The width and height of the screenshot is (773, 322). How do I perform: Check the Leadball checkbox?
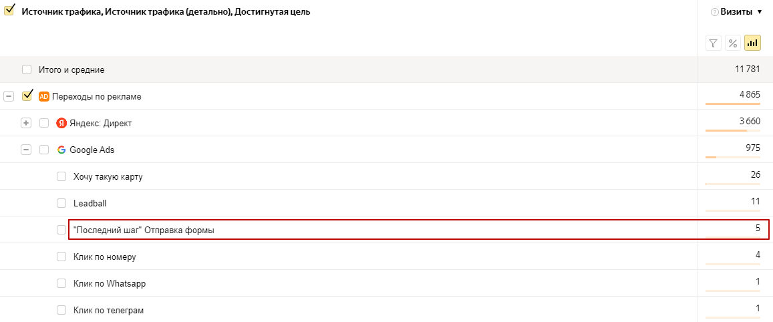[x=61, y=202]
